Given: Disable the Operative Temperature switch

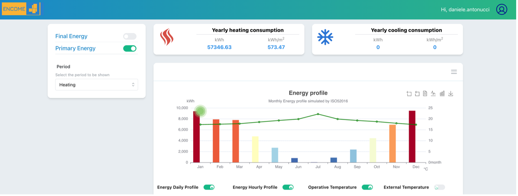Looking at the screenshot, I should click(367, 187).
